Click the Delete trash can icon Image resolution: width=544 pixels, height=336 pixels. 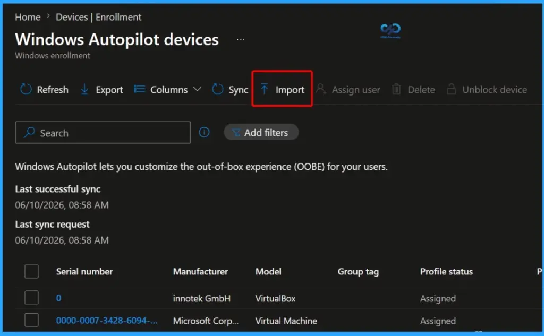tap(396, 89)
